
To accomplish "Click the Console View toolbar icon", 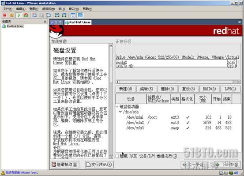I will tap(80, 15).
